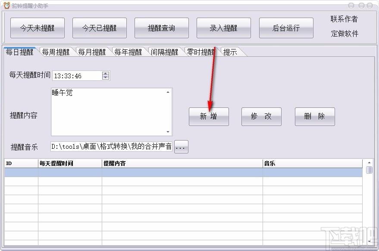Click the 录入提醒 button
Image resolution: width=379 pixels, height=251 pixels.
coord(224,28)
